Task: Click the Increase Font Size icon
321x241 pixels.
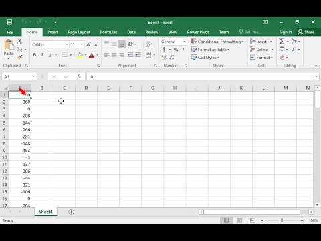Action: [88, 44]
